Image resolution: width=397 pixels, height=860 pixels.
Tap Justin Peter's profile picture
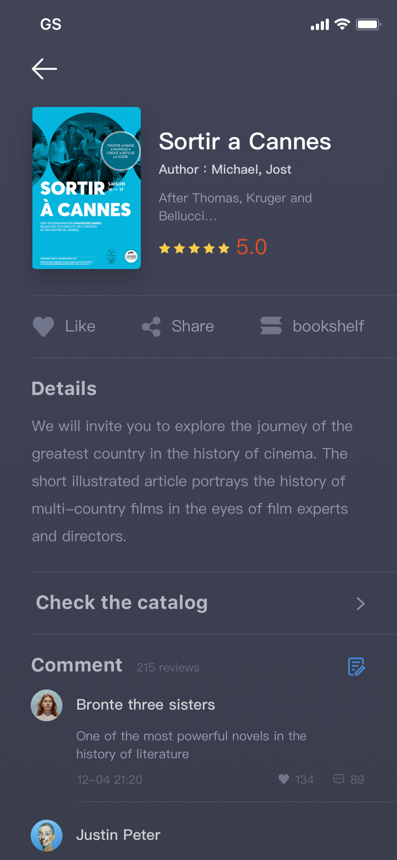pos(47,836)
